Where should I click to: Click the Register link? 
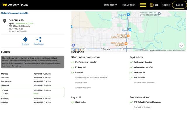166,5
